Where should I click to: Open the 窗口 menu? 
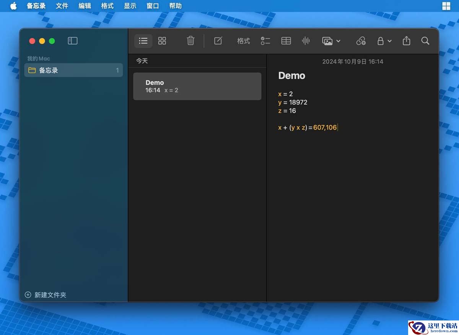point(153,6)
